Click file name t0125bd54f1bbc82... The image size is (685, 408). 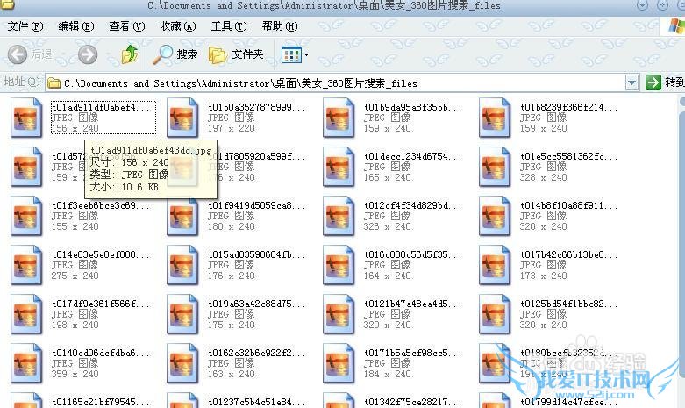(x=569, y=304)
